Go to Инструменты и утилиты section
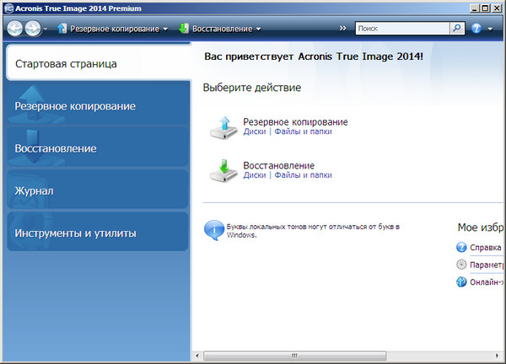 pos(97,233)
